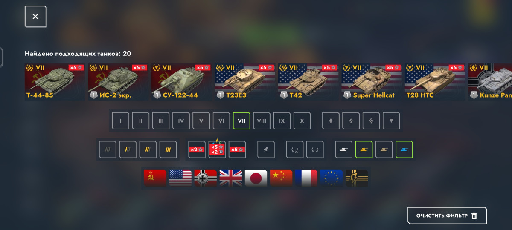
Task: Disable the blue collector tank filter
Action: (x=404, y=149)
